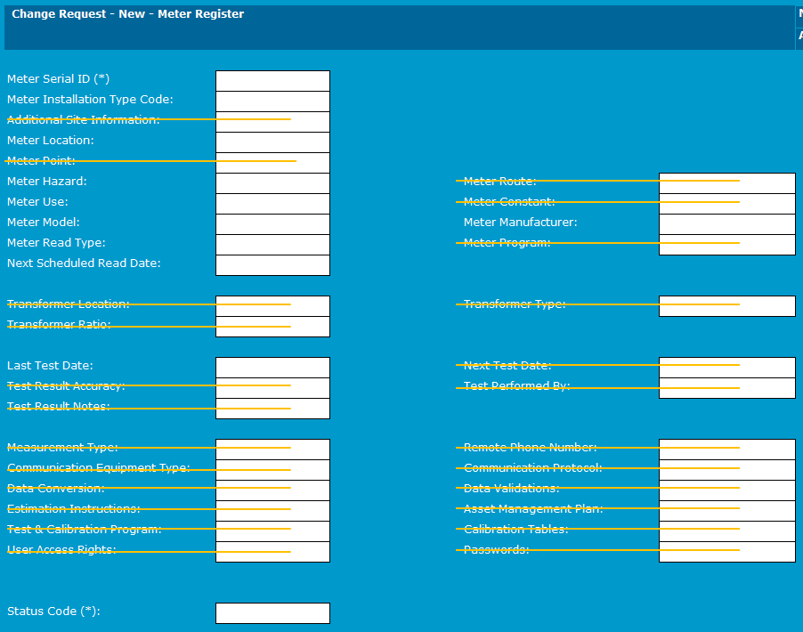The width and height of the screenshot is (803, 632).
Task: Click the Change Request header title
Action: point(127,14)
